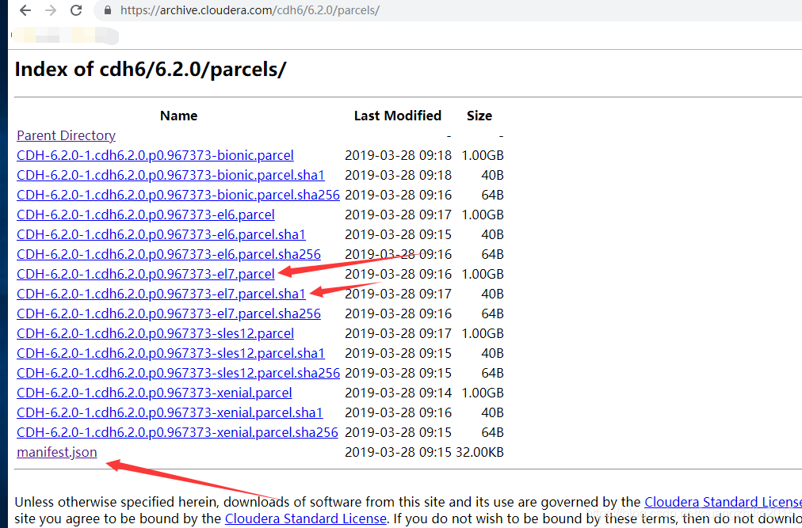
Task: Download the el7.parcel file
Action: coord(145,274)
